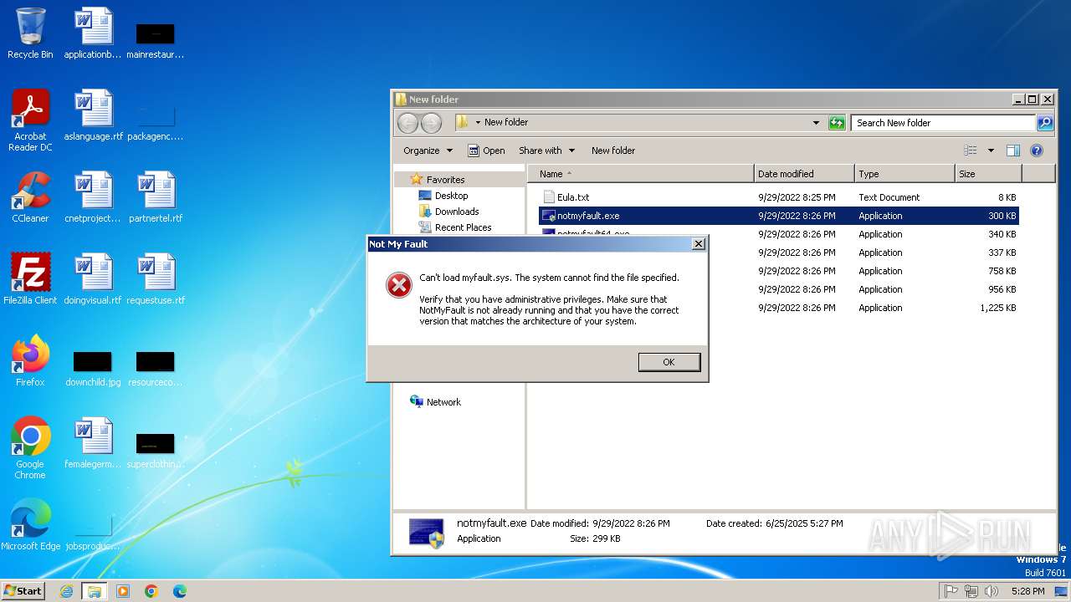Screen dimensions: 1071x602
Task: Sort by the Size column header
Action: [988, 174]
